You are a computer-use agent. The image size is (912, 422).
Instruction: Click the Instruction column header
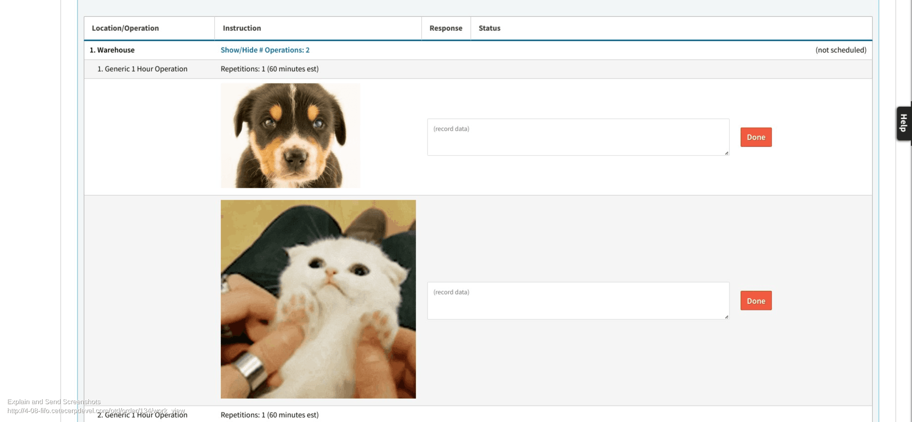point(242,28)
